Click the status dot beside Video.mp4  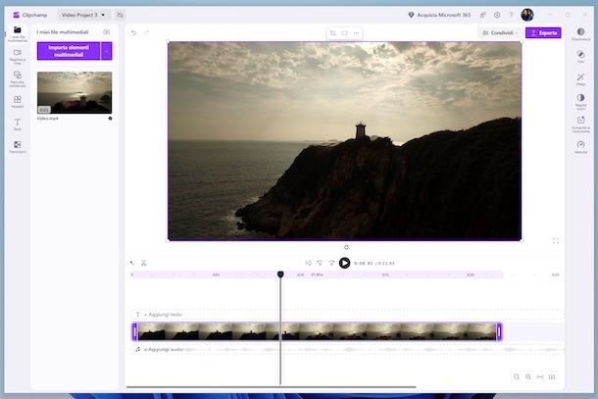pyautogui.click(x=110, y=119)
